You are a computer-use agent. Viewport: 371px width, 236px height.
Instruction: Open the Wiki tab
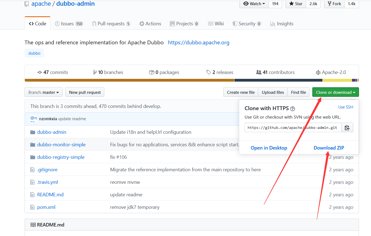tap(216, 24)
